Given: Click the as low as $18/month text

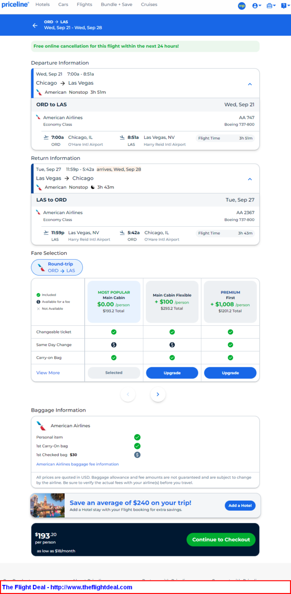Looking at the screenshot, I should (56, 551).
